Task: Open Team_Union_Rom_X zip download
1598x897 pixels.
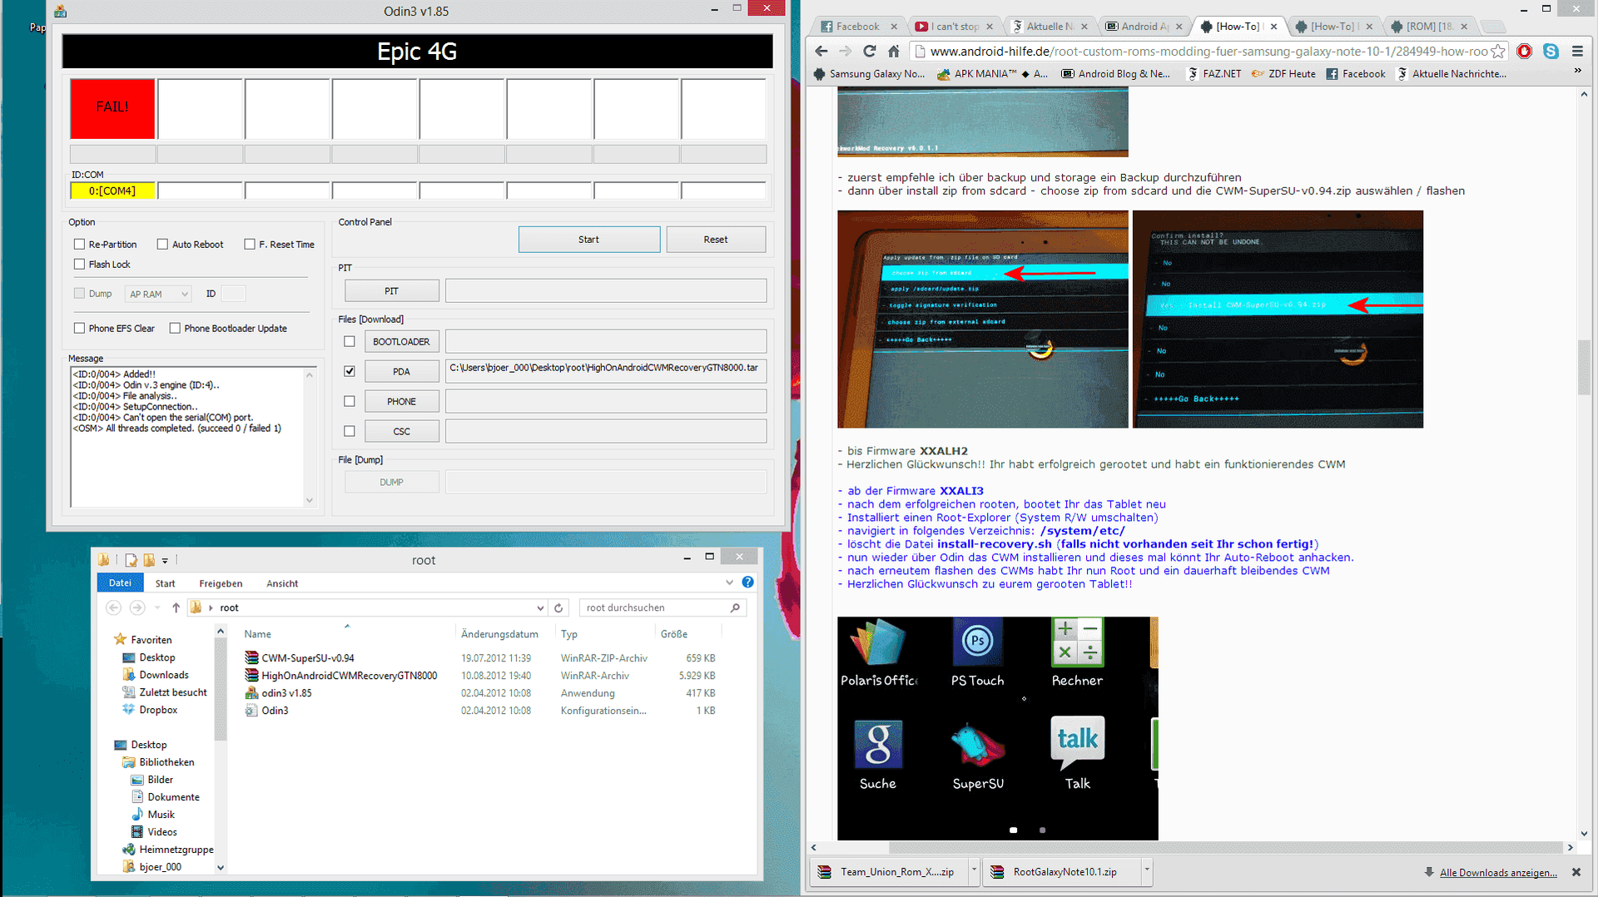Action: pos(887,872)
